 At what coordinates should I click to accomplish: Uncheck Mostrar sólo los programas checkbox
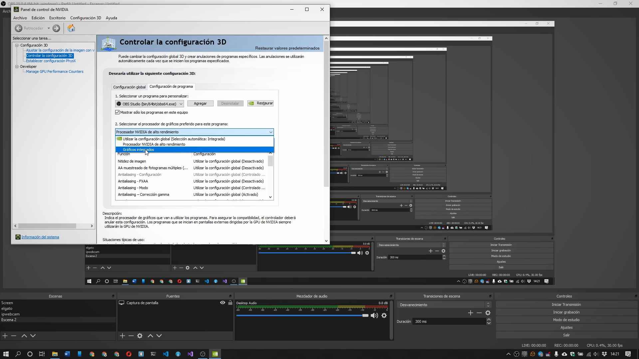pos(117,112)
